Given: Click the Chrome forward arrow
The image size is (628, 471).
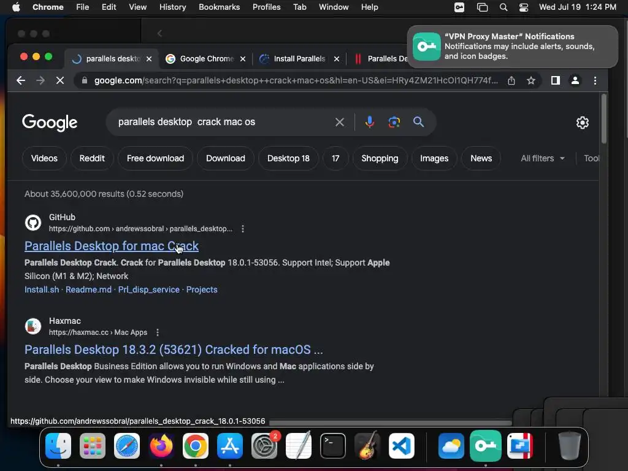Looking at the screenshot, I should (x=40, y=80).
